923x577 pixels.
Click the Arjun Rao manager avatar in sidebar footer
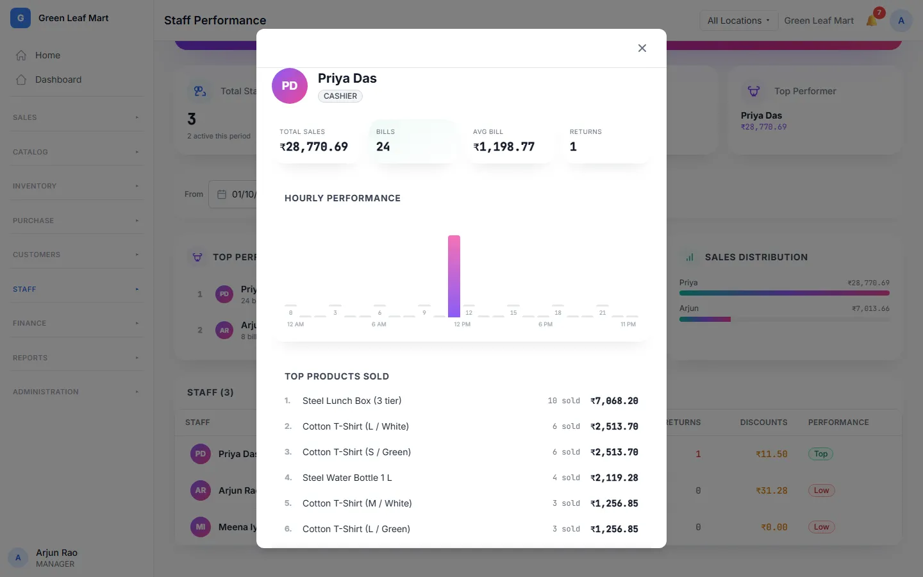click(x=18, y=558)
